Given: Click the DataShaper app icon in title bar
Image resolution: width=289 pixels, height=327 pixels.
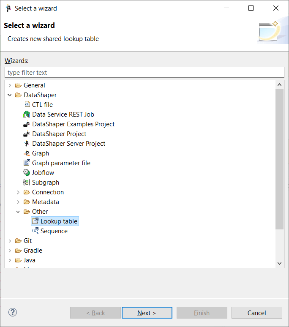Looking at the screenshot, I should coord(8,8).
